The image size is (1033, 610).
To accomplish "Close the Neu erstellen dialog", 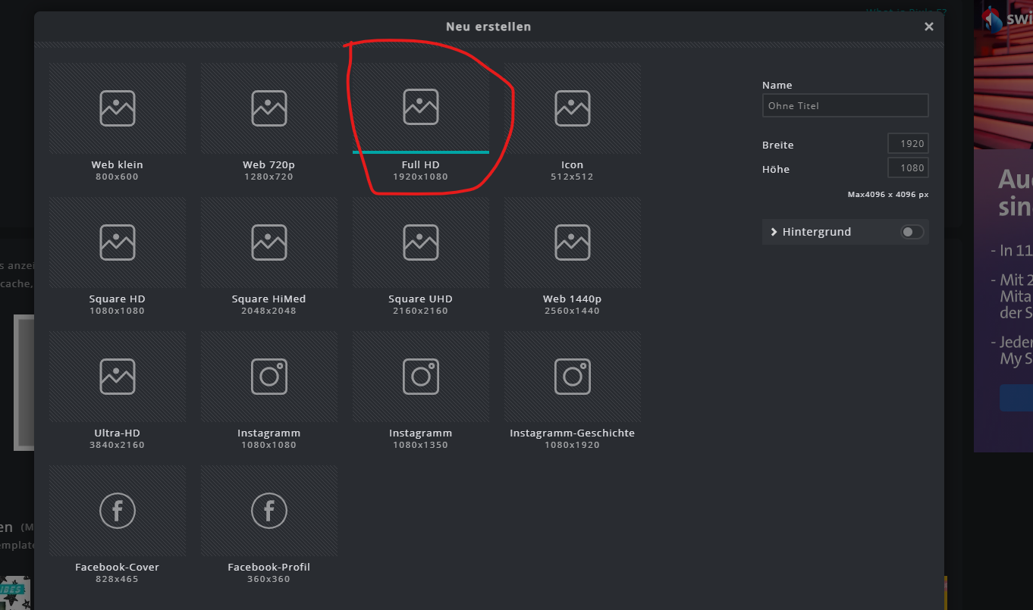I will (x=928, y=27).
